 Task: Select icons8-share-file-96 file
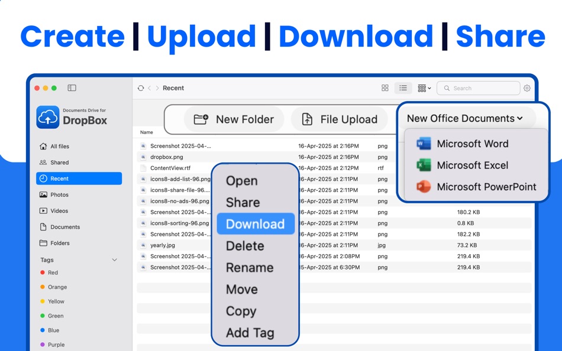tap(180, 190)
